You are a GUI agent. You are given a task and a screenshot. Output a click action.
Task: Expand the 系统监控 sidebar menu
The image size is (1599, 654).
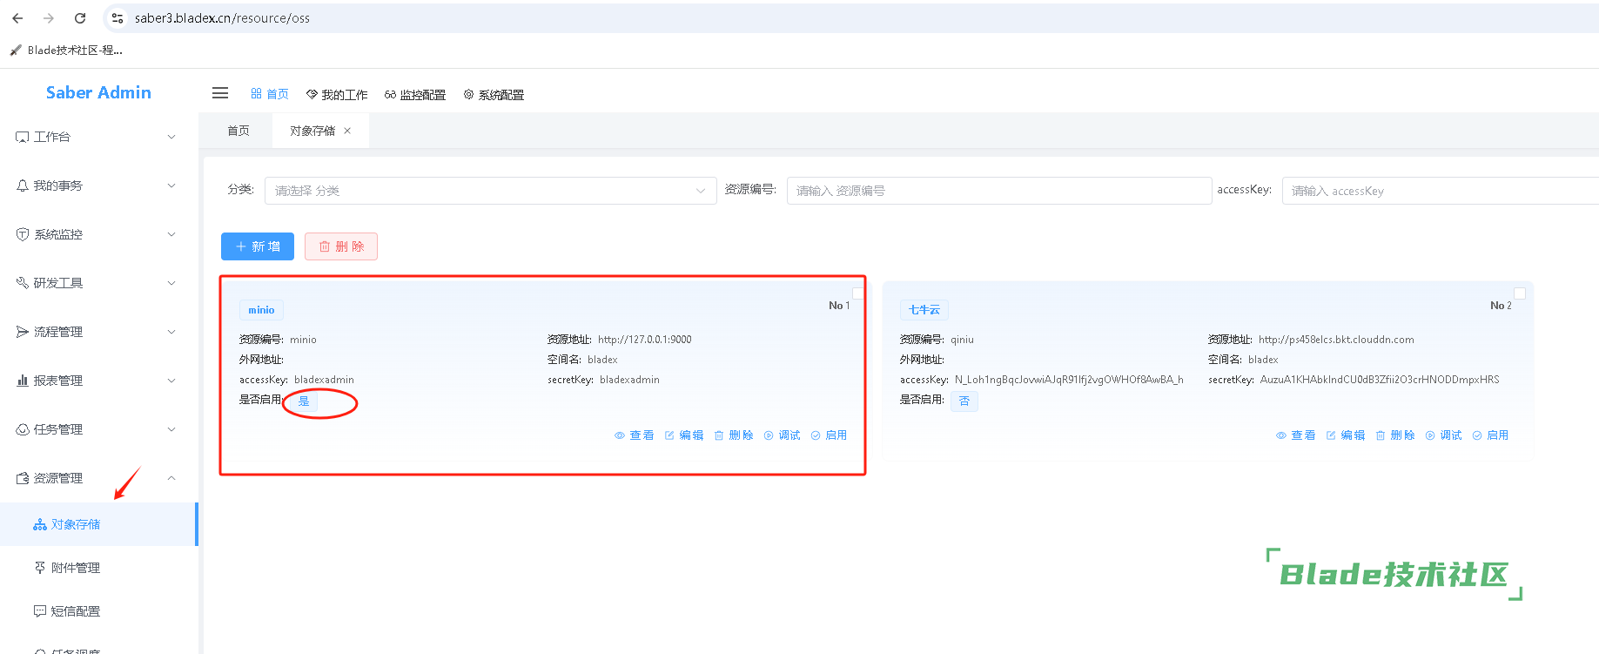tap(98, 234)
